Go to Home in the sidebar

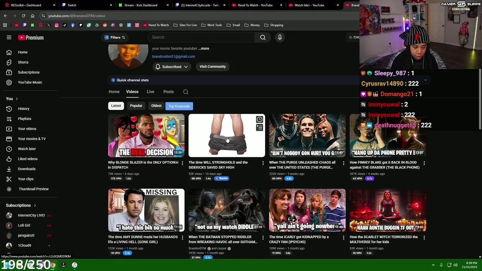point(23,52)
